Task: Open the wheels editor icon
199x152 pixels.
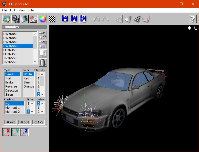Action: (15, 19)
